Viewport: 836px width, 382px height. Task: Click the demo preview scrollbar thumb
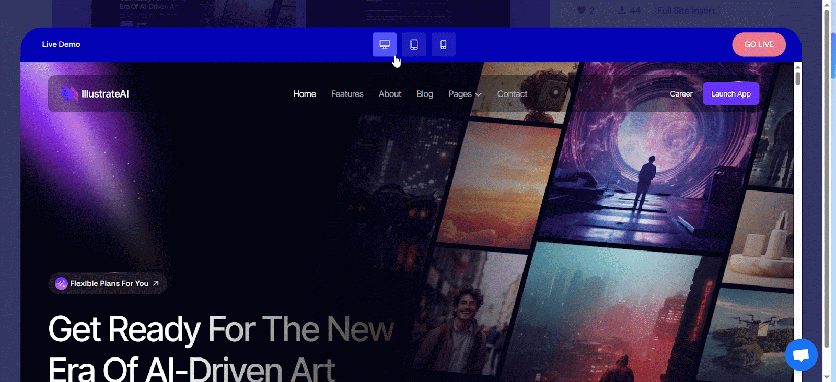tap(798, 79)
